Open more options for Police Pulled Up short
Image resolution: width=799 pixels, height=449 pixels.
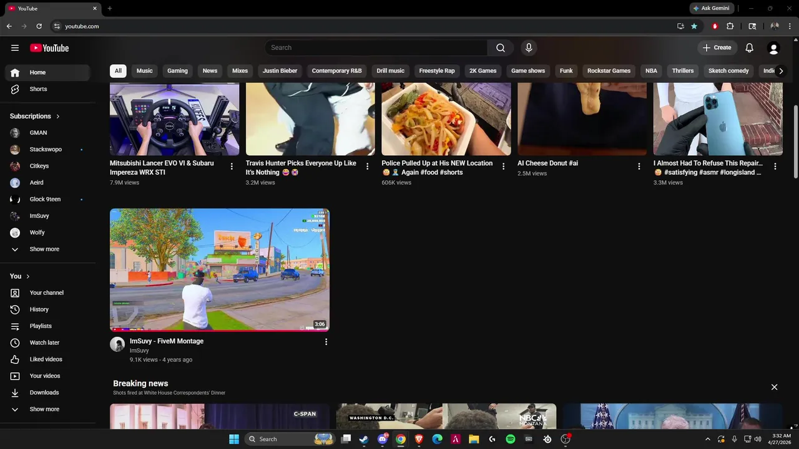click(503, 167)
